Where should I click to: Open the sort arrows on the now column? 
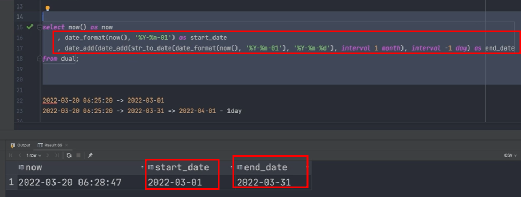pyautogui.click(x=143, y=168)
